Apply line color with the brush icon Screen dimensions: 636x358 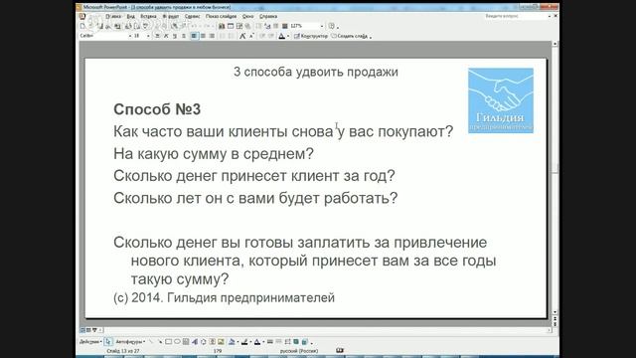point(244,342)
